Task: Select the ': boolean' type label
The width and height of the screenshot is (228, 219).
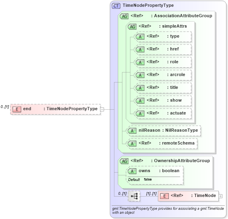Action: click(169, 171)
